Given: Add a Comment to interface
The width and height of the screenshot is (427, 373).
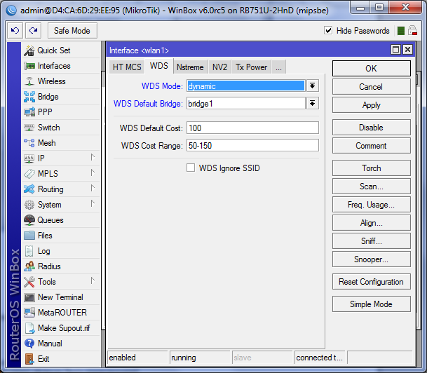Looking at the screenshot, I should [371, 146].
